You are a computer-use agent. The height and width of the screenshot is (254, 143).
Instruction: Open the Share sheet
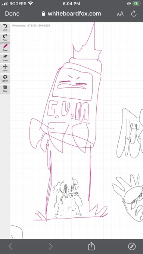[91, 246]
